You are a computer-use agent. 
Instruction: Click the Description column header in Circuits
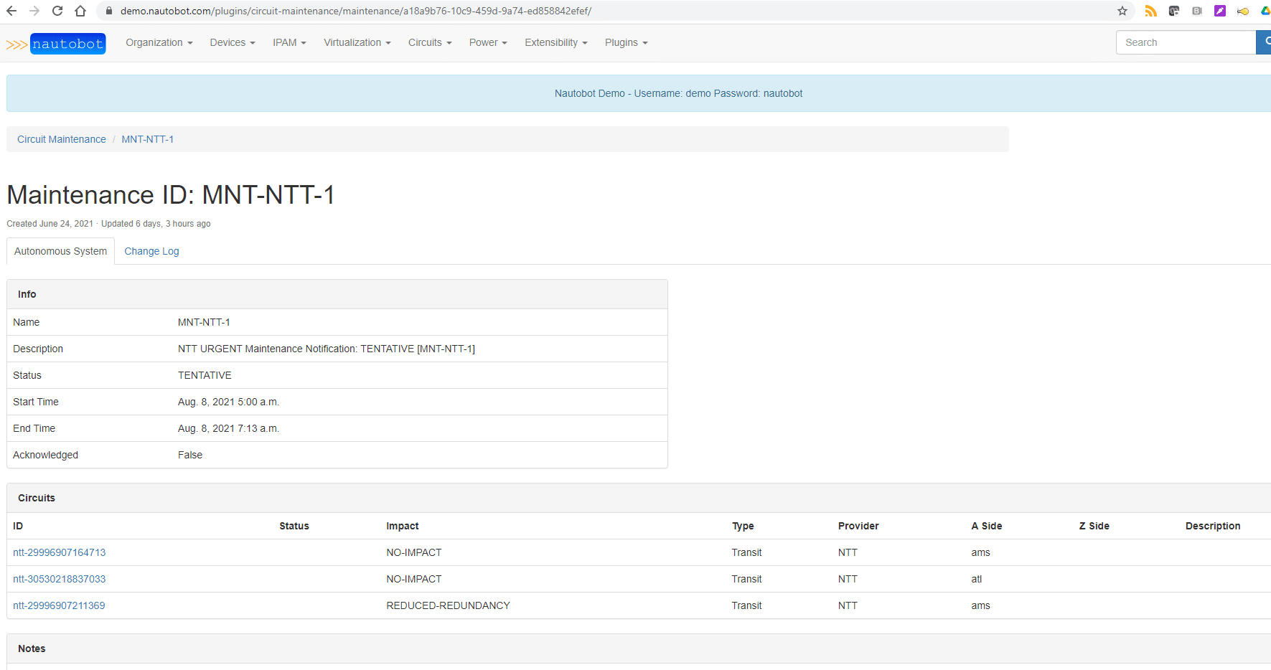1213,526
